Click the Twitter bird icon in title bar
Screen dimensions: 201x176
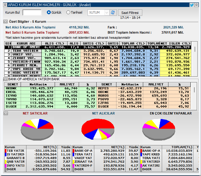[192, 5]
